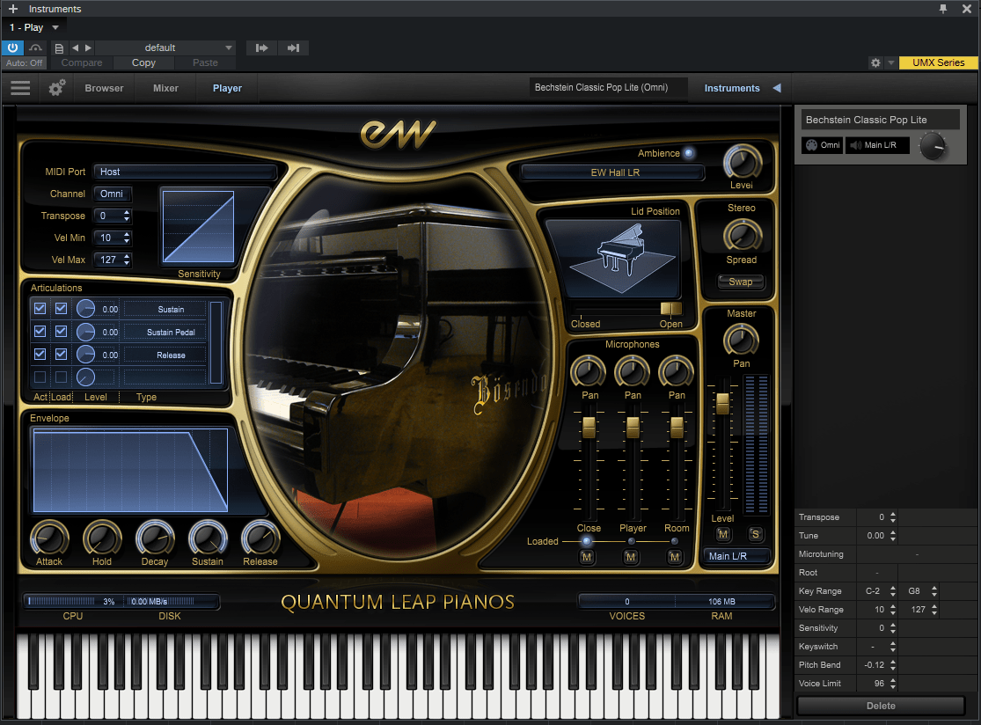The image size is (981, 725).
Task: Switch to the Browser tab
Action: [x=104, y=88]
